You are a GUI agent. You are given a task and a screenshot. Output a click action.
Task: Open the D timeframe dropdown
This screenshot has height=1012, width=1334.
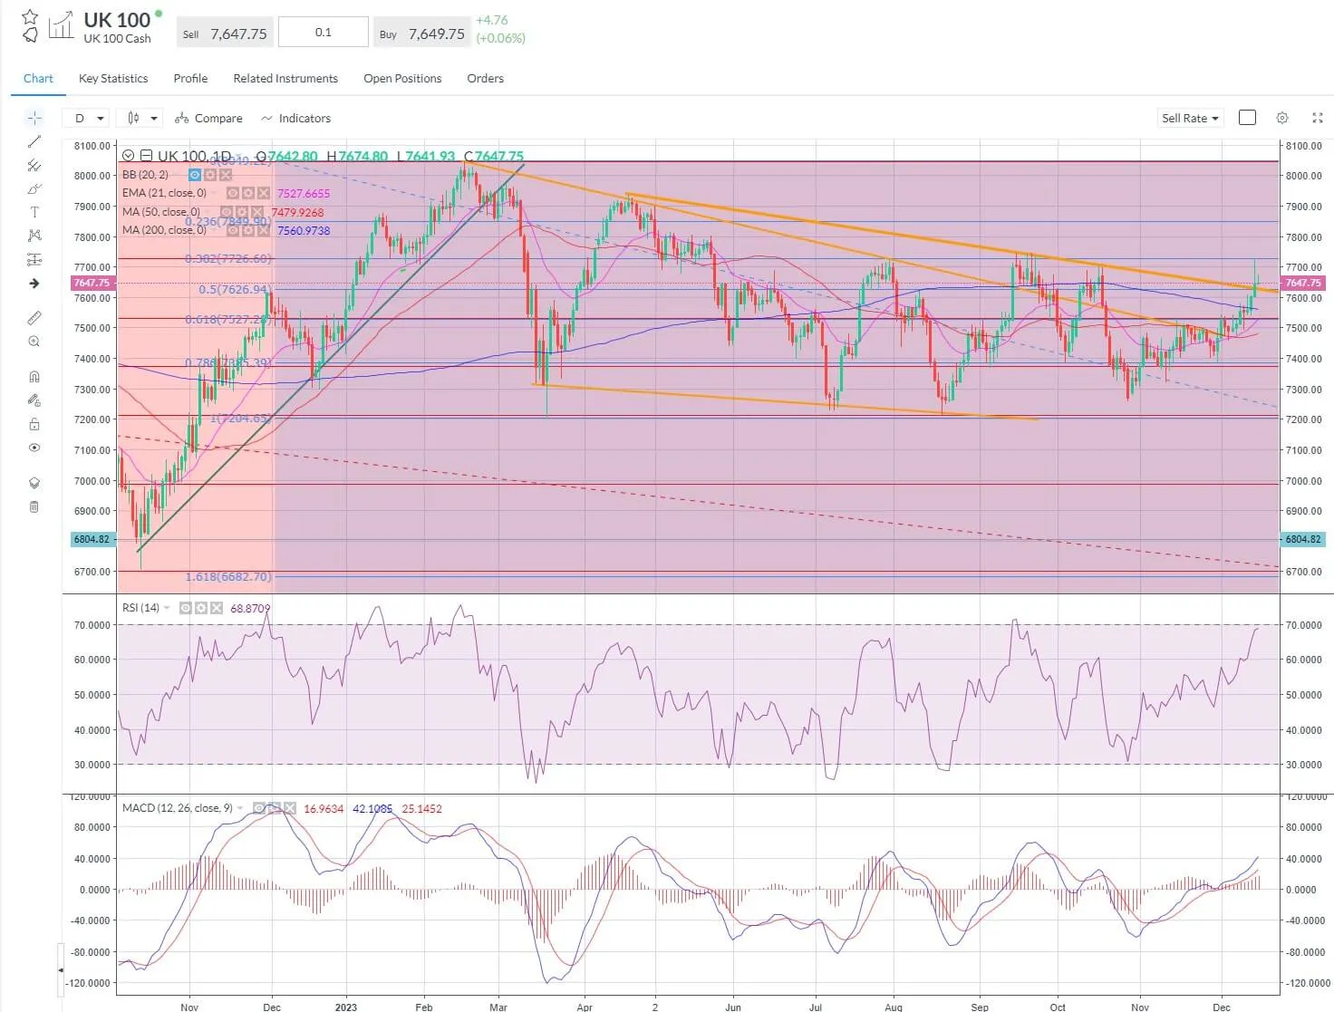[x=88, y=118]
